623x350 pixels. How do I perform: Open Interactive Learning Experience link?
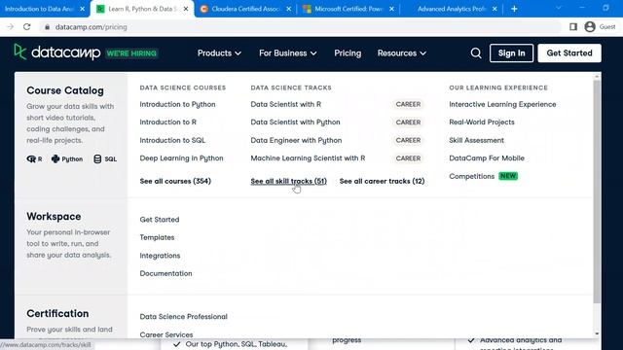pos(502,104)
